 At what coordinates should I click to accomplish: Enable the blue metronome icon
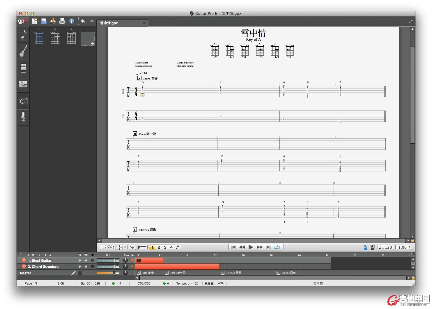(x=365, y=247)
